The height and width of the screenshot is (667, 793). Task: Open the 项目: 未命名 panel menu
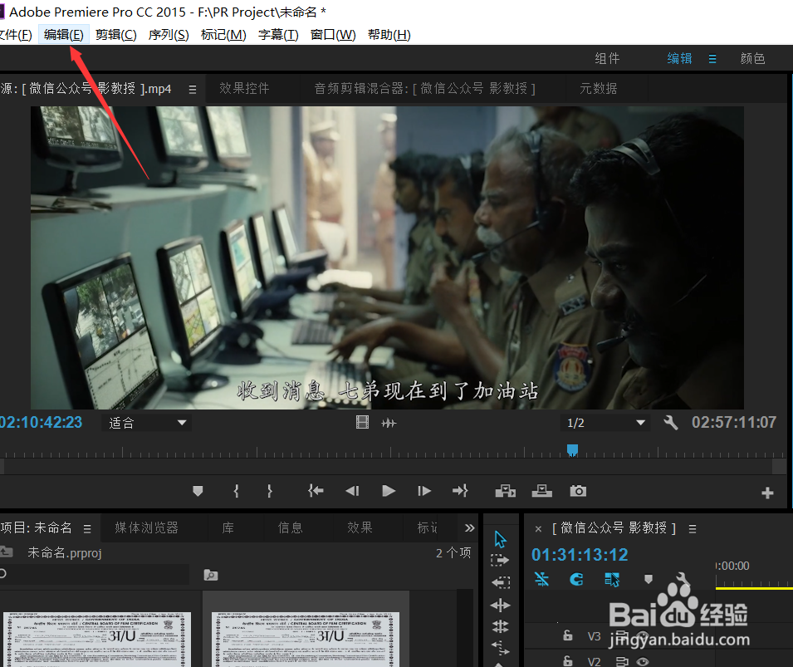pos(87,529)
